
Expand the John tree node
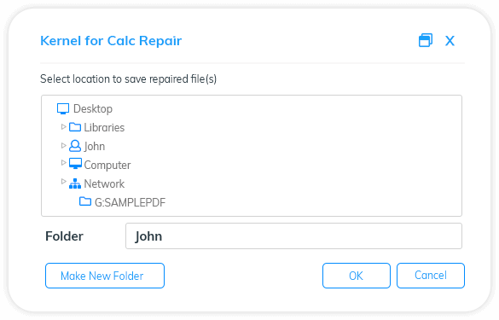tap(63, 146)
